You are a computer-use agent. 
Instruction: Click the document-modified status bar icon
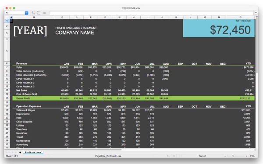[x=174, y=156]
